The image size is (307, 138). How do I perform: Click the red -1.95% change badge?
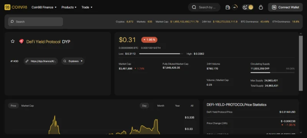coord(149,40)
